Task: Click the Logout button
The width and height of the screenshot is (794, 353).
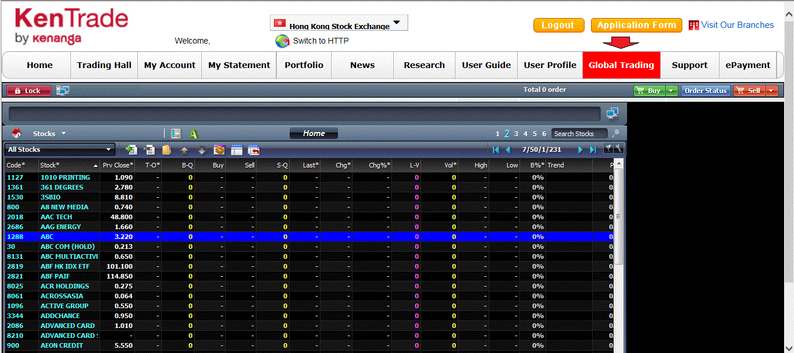Action: tap(558, 25)
